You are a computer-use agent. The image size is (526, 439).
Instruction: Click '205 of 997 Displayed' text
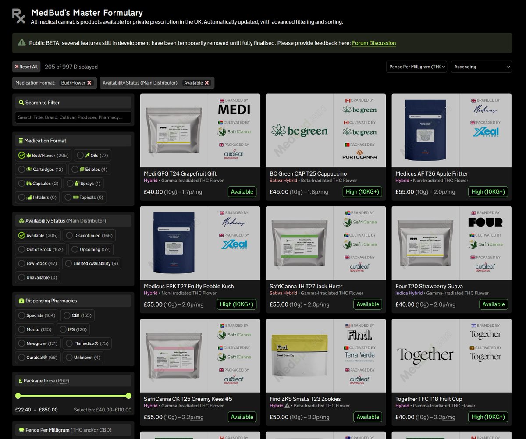[71, 67]
